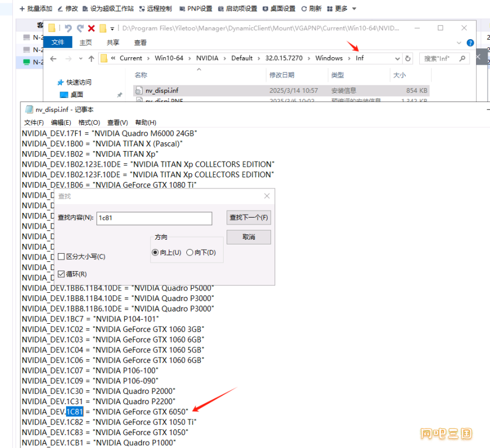Click 查找下一个(F) in the Find dialog
The width and height of the screenshot is (490, 448).
click(249, 218)
